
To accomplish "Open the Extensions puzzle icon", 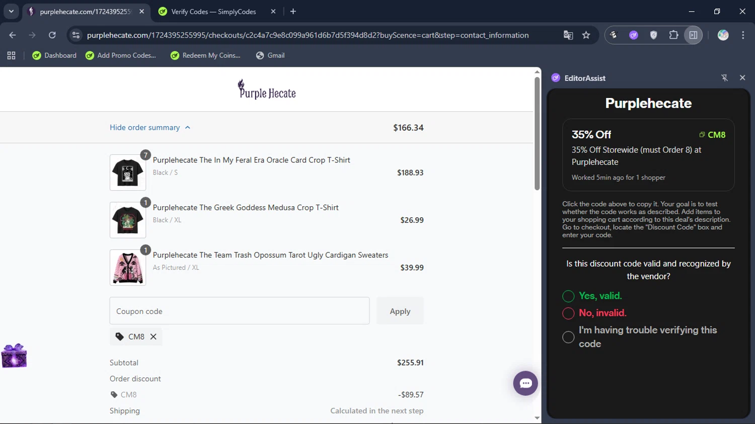I will pos(673,35).
